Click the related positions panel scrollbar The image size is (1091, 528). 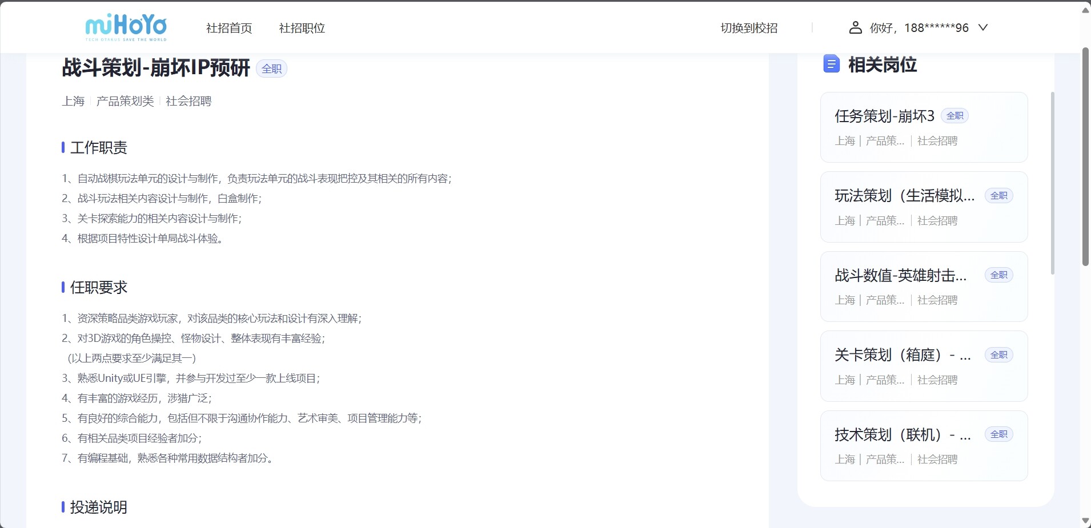pos(1052,183)
